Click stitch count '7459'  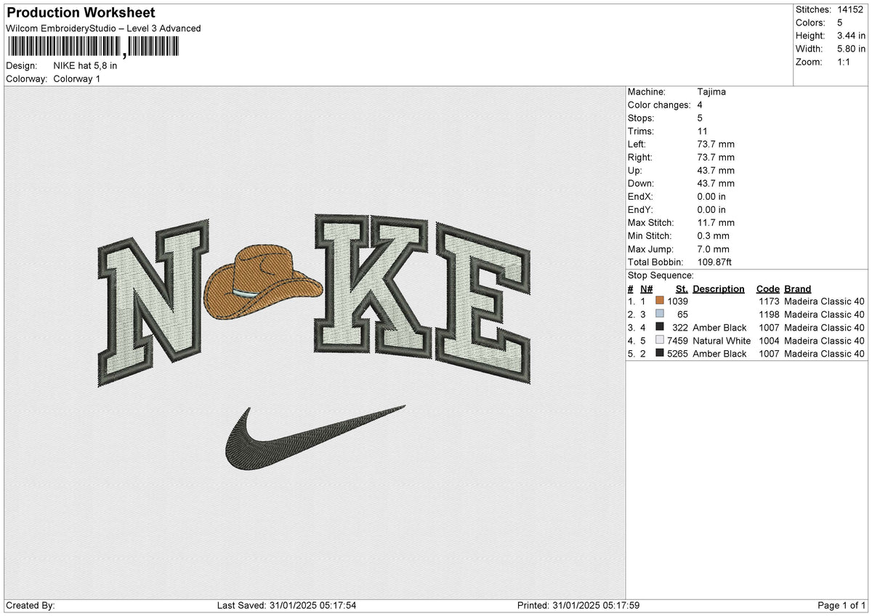click(678, 340)
